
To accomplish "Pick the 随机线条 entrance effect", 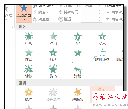I will tap(102, 55).
